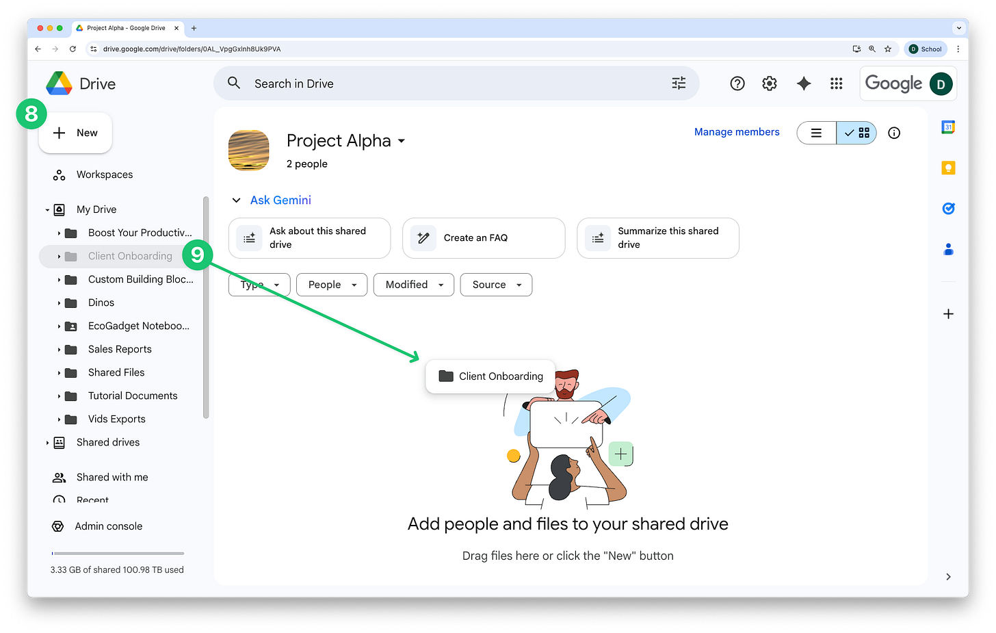The width and height of the screenshot is (996, 633).
Task: Open Admin console link
Action: (x=109, y=526)
